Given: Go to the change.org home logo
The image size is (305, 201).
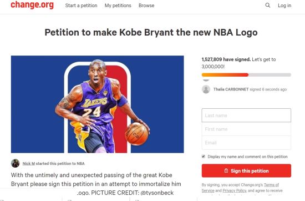Looking at the screenshot, I should point(32,5).
